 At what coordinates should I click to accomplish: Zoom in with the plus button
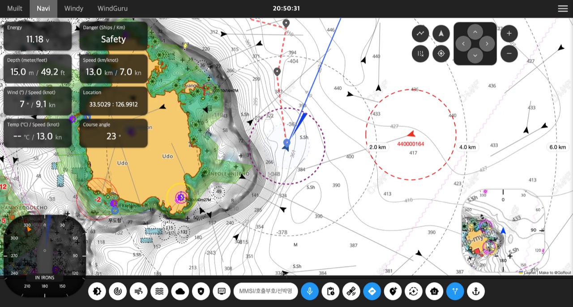[x=509, y=33]
